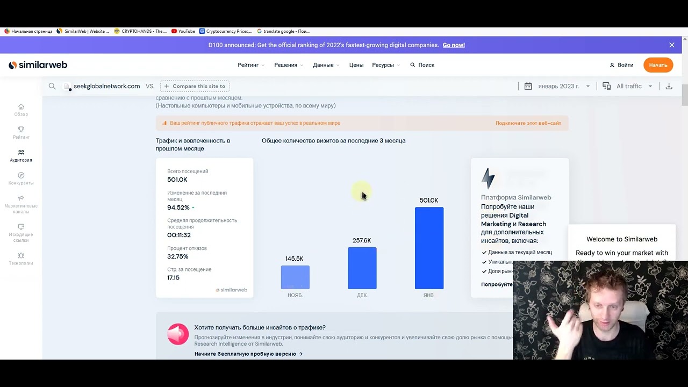Close the D100 announcement banner

point(671,45)
